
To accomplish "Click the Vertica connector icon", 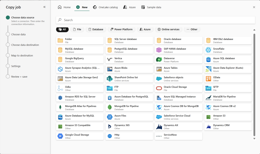I will pos(110,60).
